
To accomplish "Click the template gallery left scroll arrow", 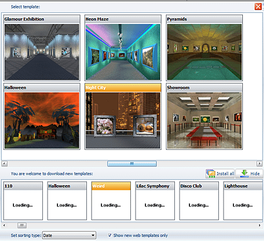I will tap(5, 163).
